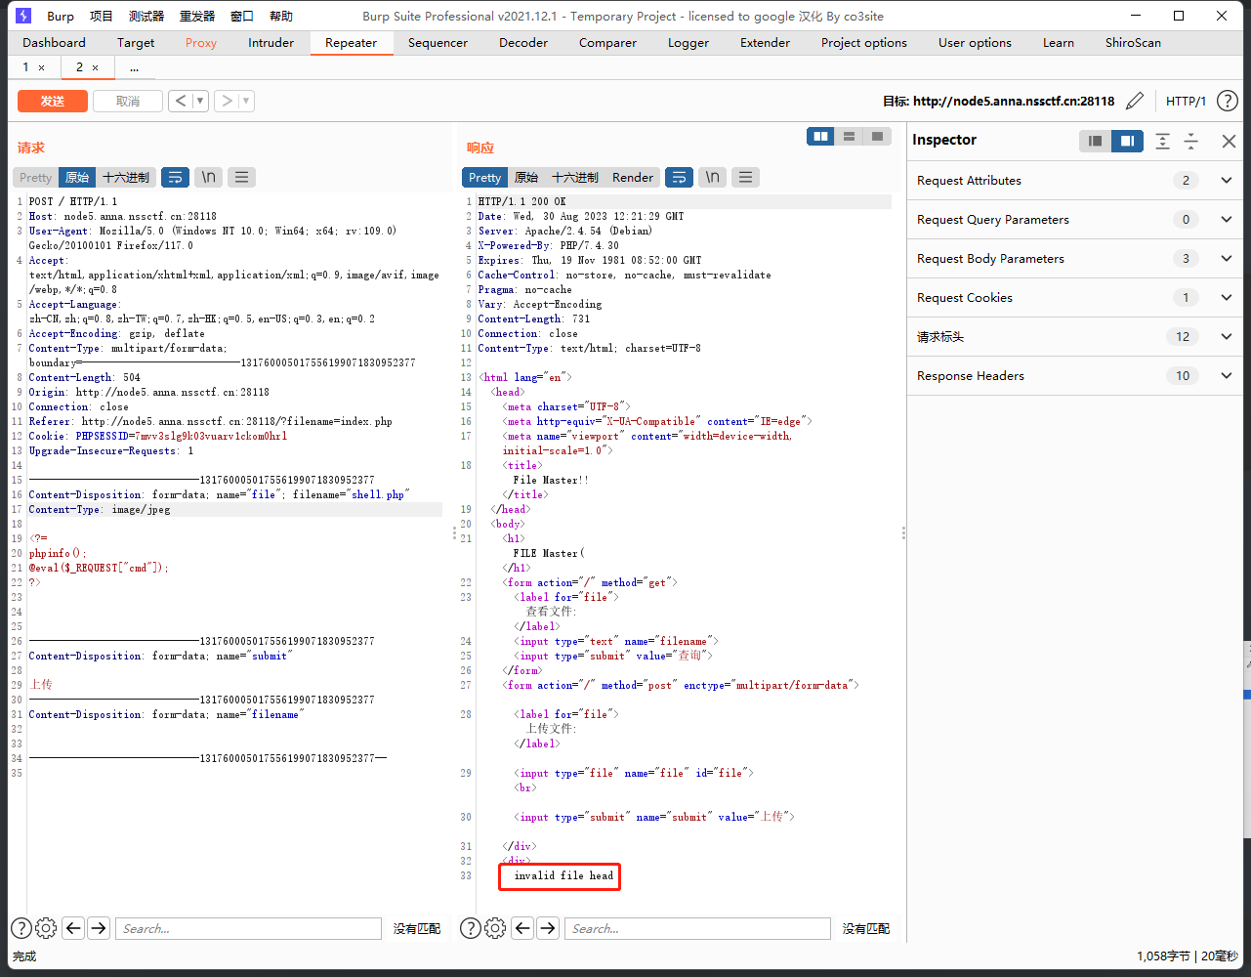Viewport: 1251px width, 977px height.
Task: Focus the response search field
Action: [697, 928]
